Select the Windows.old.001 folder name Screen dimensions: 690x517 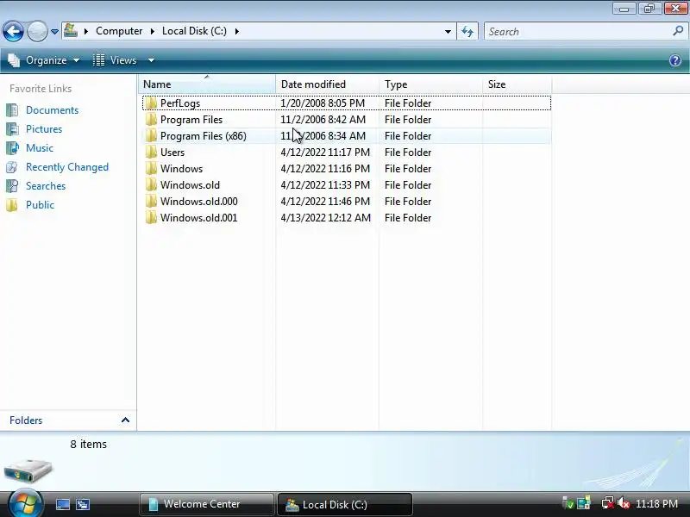pos(199,218)
